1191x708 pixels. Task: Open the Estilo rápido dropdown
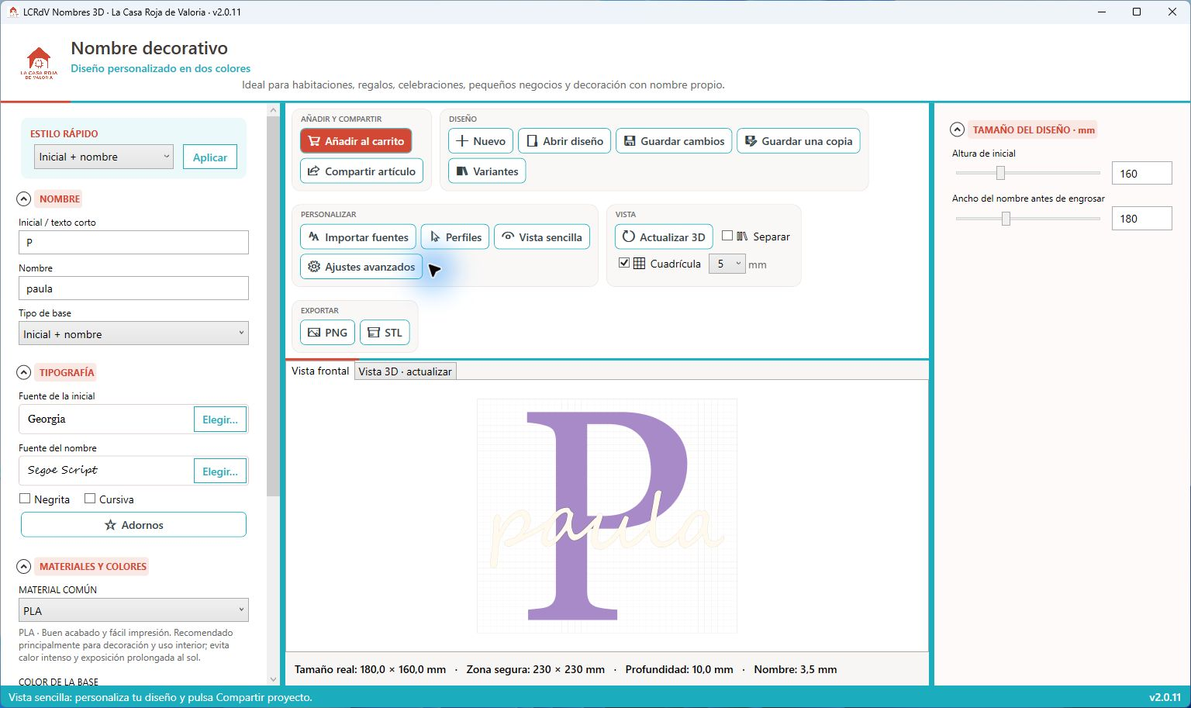[x=104, y=157]
